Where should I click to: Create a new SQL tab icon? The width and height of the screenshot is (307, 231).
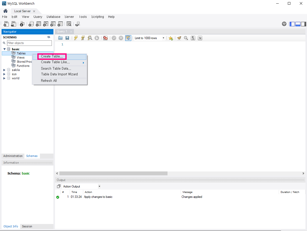(x=6, y=24)
